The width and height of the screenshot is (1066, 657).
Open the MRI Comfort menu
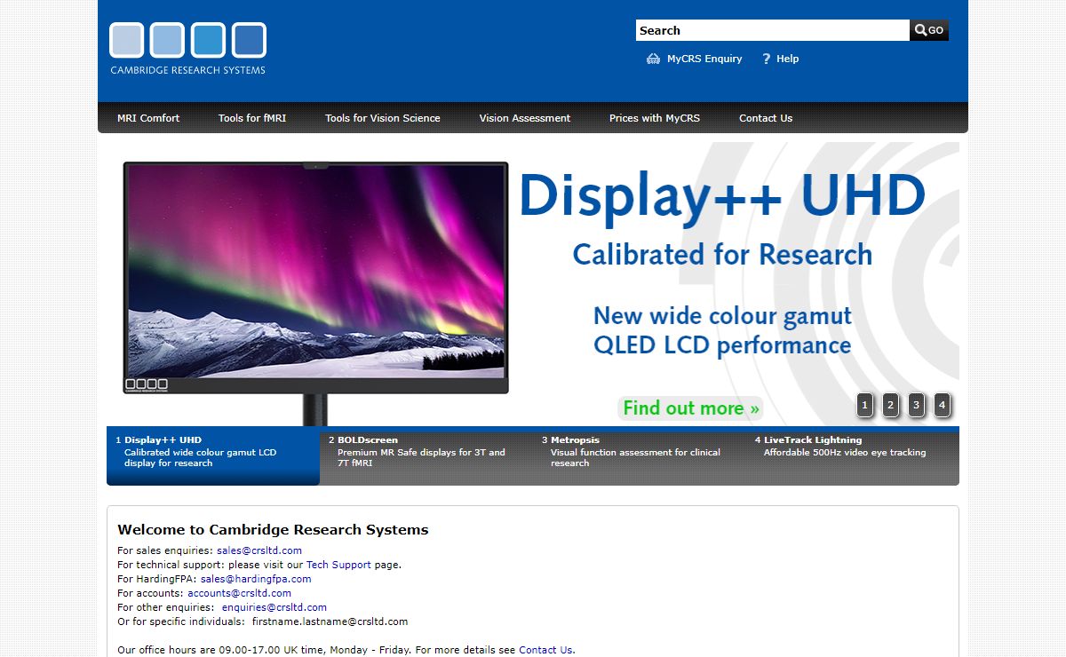(x=148, y=118)
